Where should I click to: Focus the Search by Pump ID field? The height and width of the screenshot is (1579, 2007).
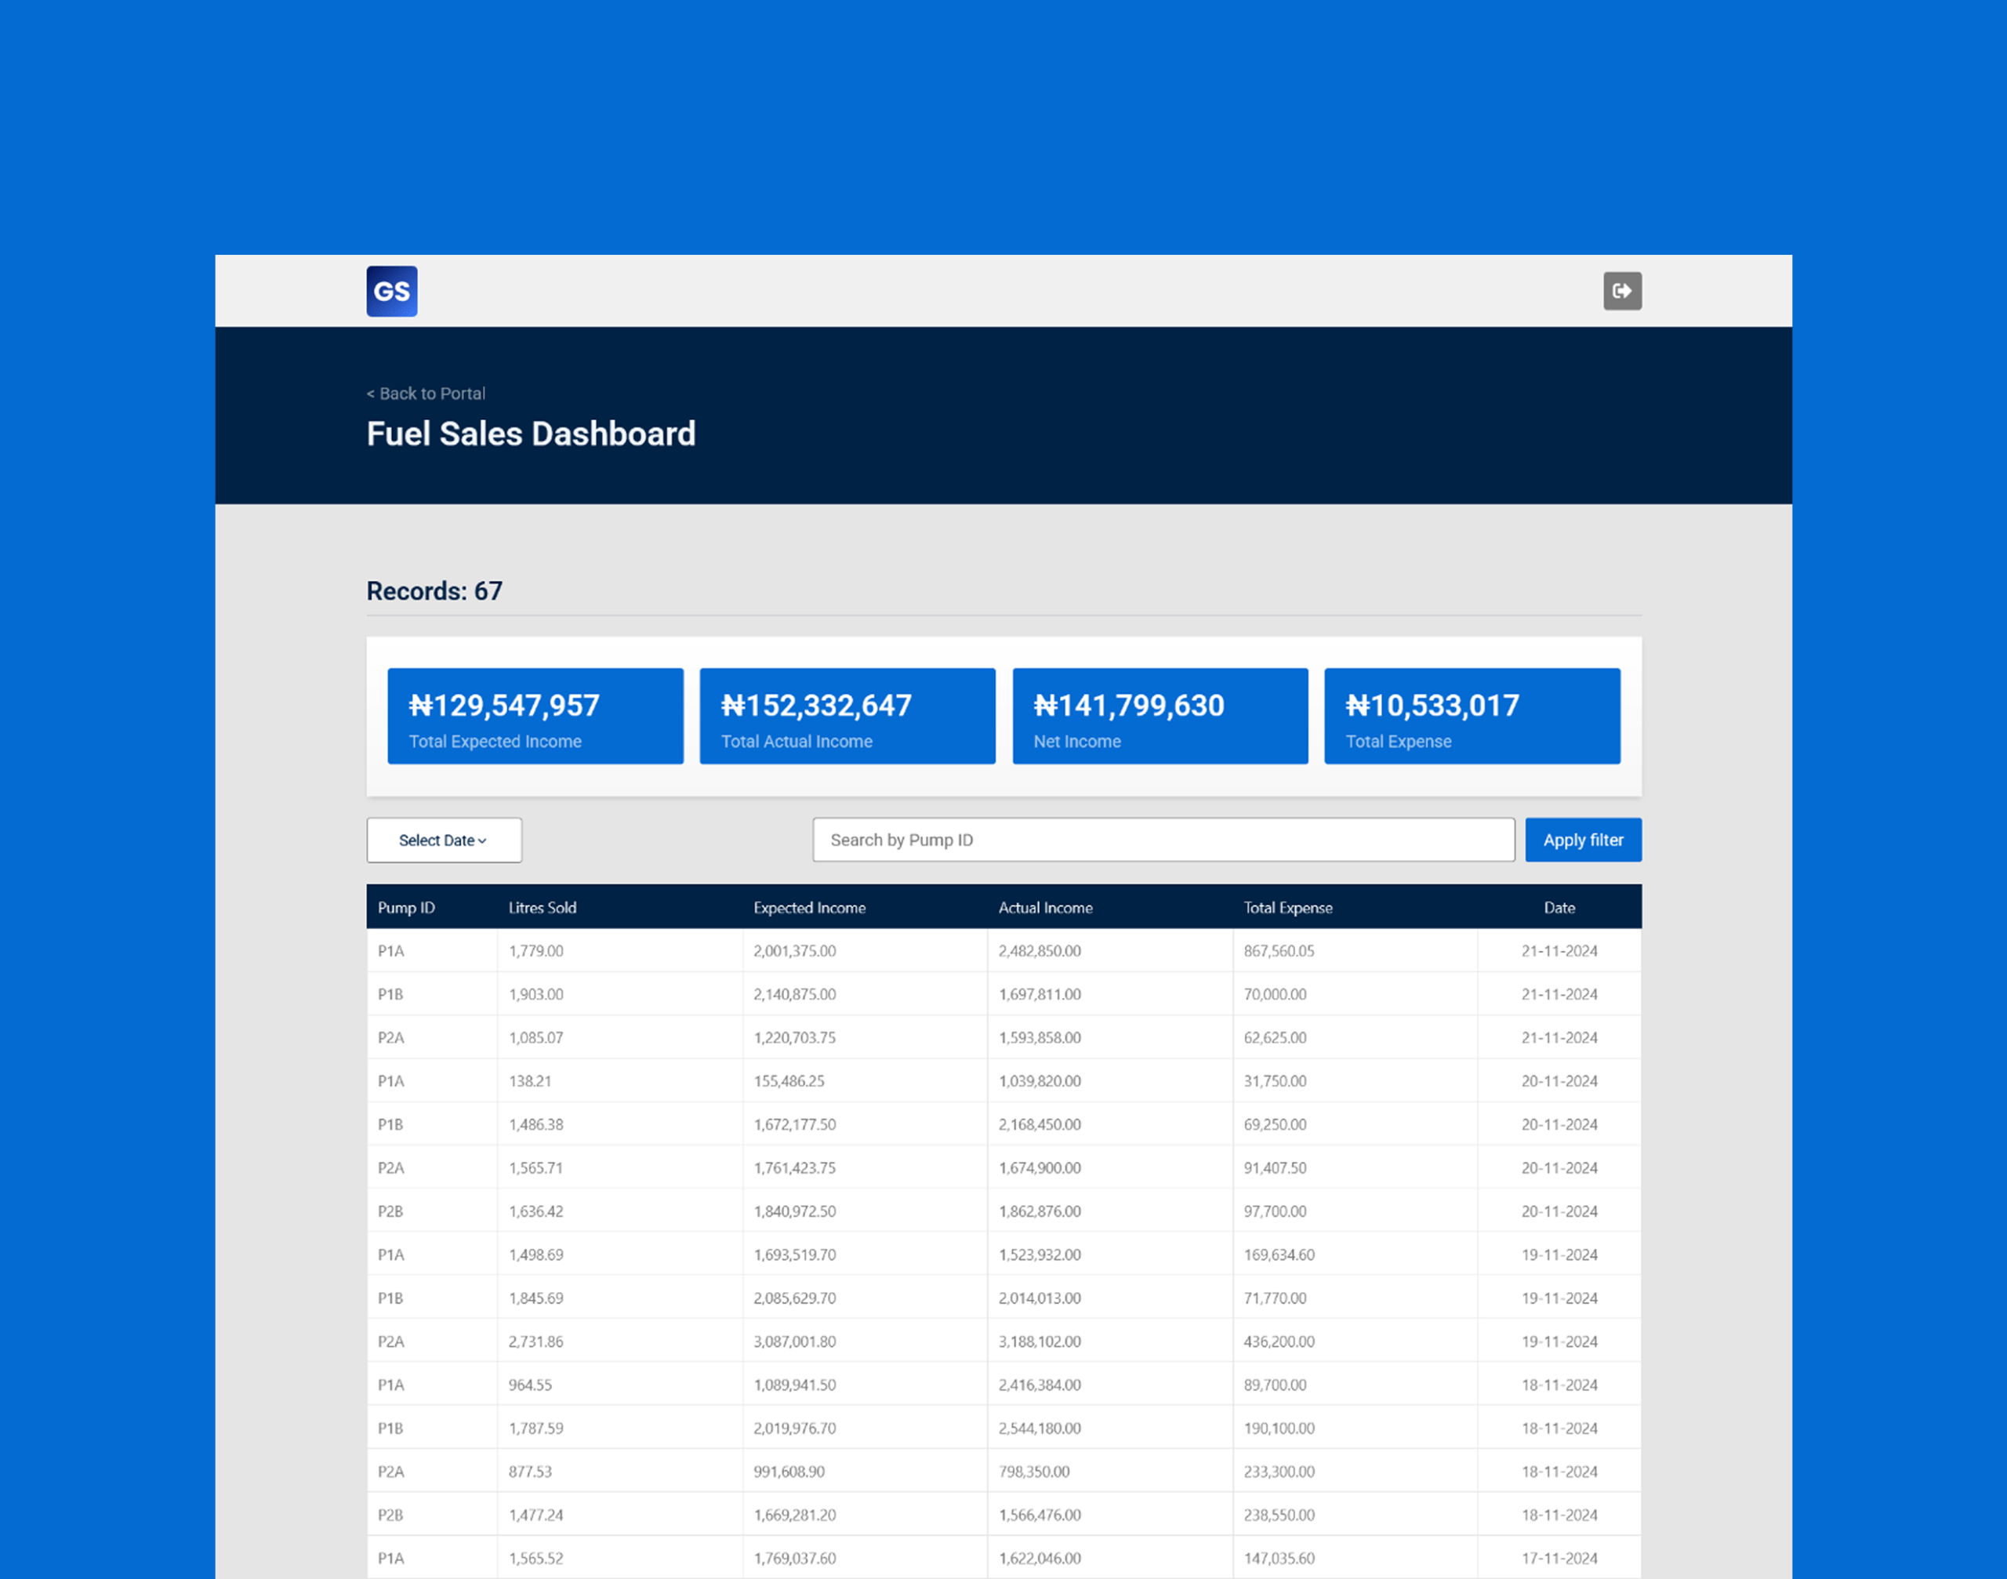[x=1162, y=840]
